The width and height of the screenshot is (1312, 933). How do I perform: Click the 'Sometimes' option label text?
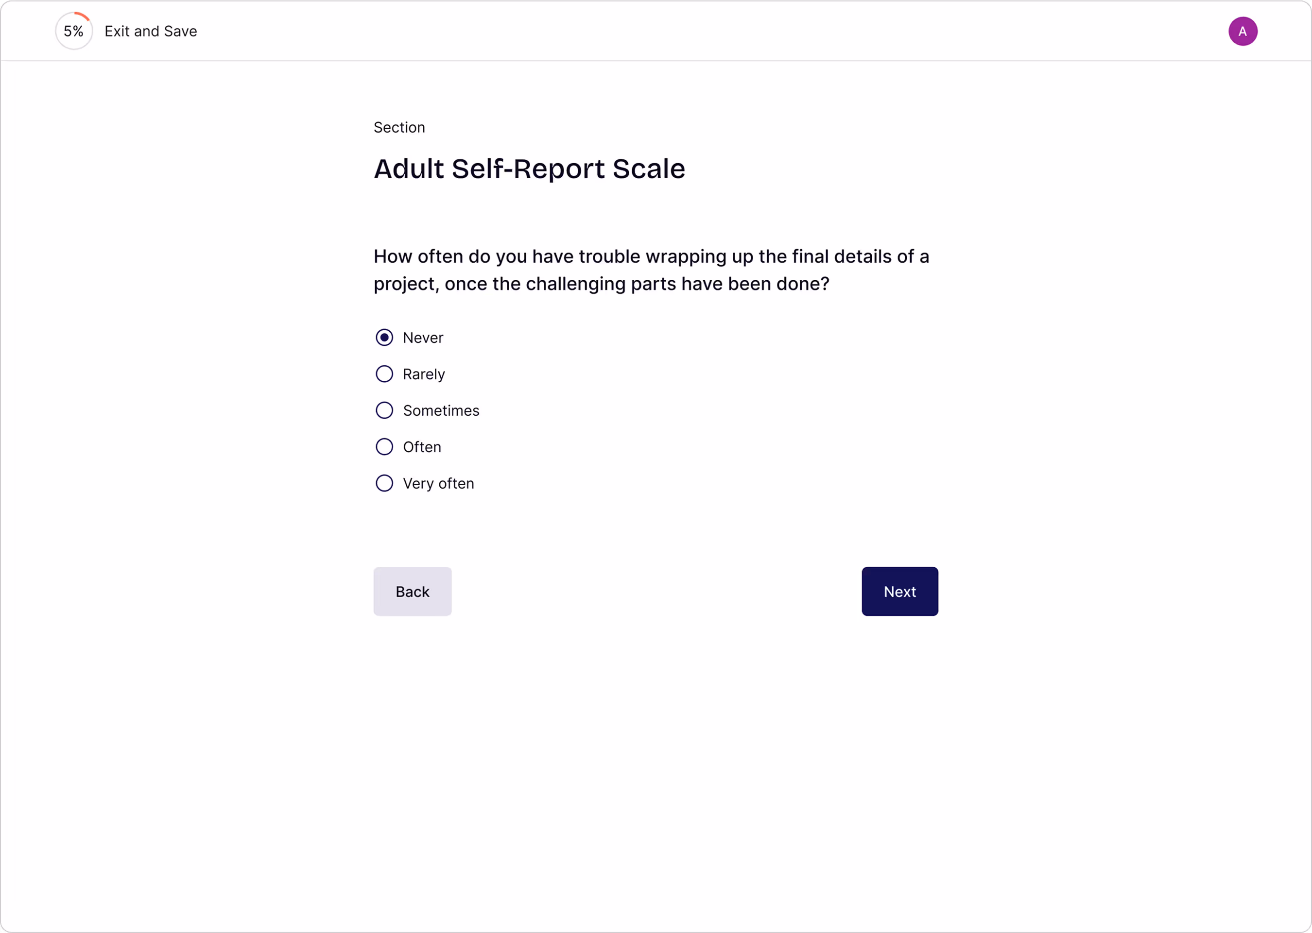(441, 411)
